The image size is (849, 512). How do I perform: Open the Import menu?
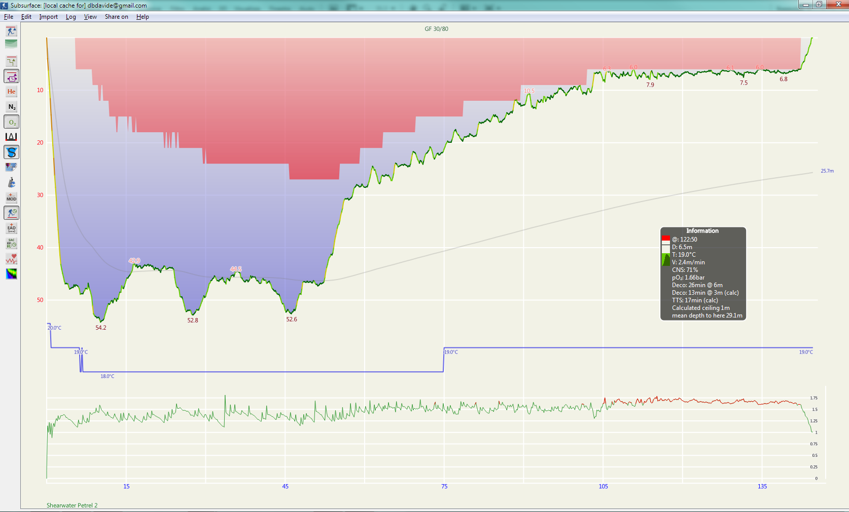pyautogui.click(x=48, y=17)
